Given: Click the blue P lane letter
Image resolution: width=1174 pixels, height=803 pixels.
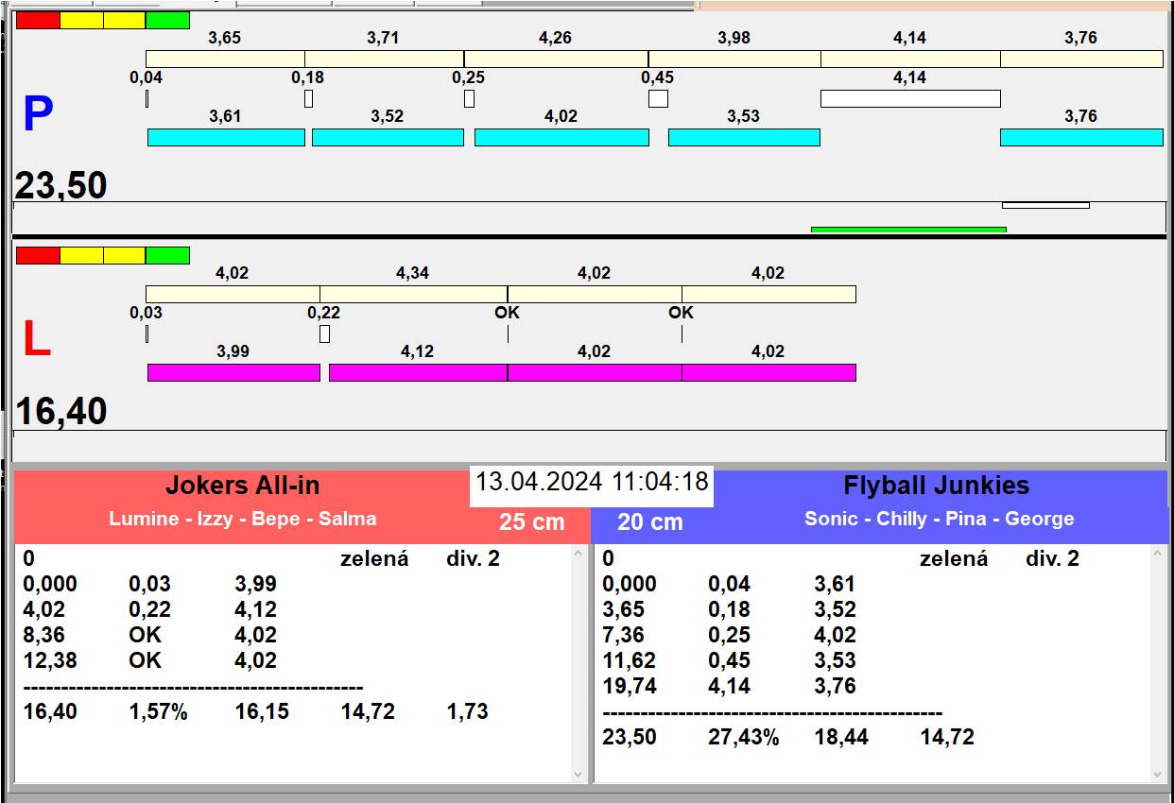Looking at the screenshot, I should tap(37, 115).
